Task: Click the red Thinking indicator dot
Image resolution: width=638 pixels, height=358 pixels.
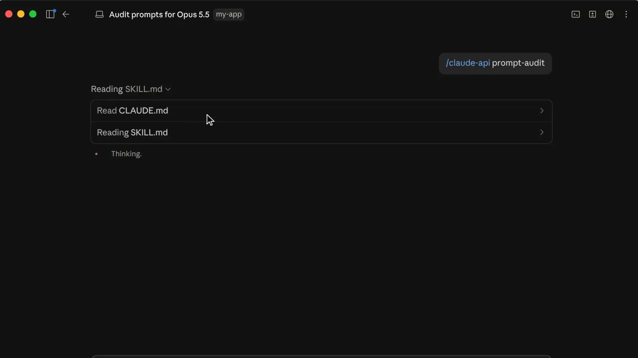Action: (x=96, y=154)
